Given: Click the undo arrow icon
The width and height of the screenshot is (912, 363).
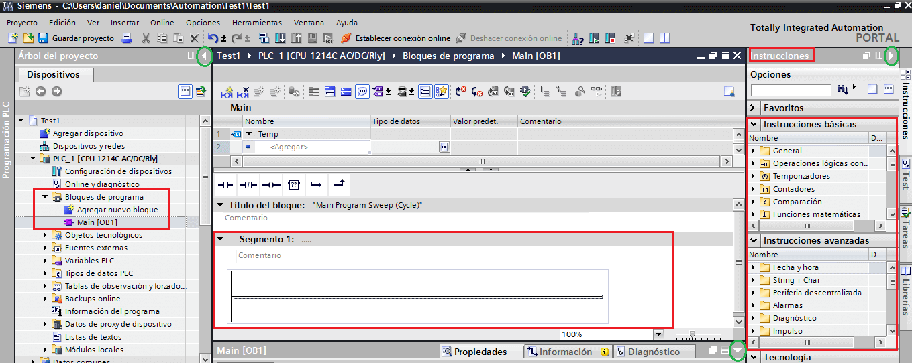Looking at the screenshot, I should pos(213,38).
